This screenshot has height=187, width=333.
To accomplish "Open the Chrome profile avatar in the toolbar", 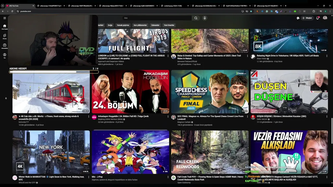I will click(325, 11).
